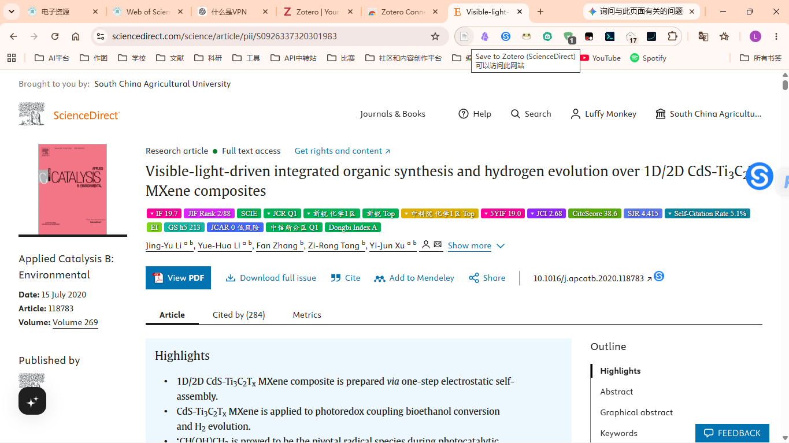
Task: Click the Applied Catalysis journal cover thumbnail
Action: point(73,189)
